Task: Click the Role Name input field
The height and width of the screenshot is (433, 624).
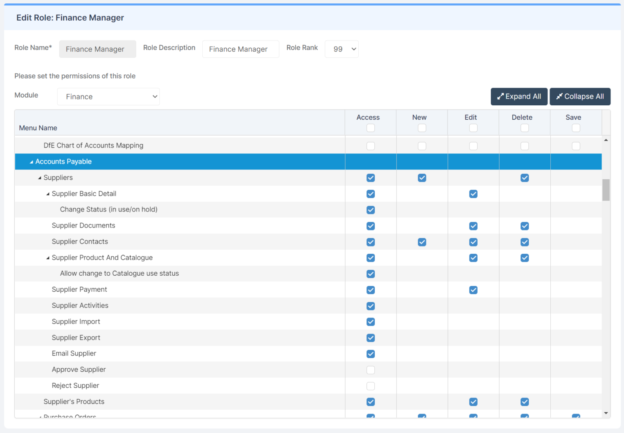Action: [x=98, y=49]
